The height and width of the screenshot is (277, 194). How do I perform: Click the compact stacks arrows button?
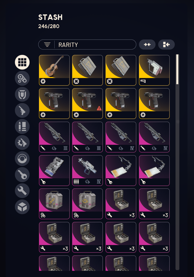(147, 44)
